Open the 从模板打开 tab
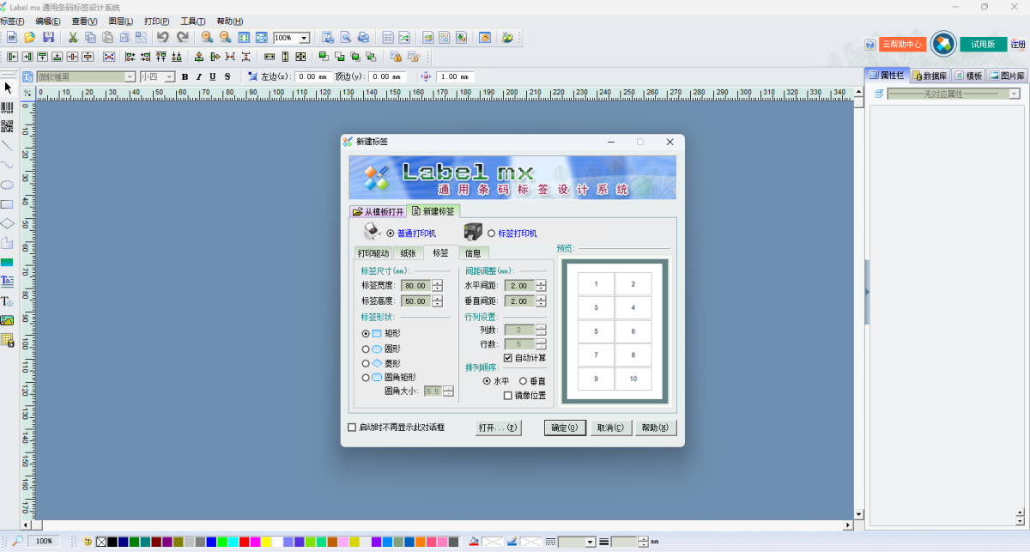Viewport: 1030px width, 552px height. tap(378, 211)
